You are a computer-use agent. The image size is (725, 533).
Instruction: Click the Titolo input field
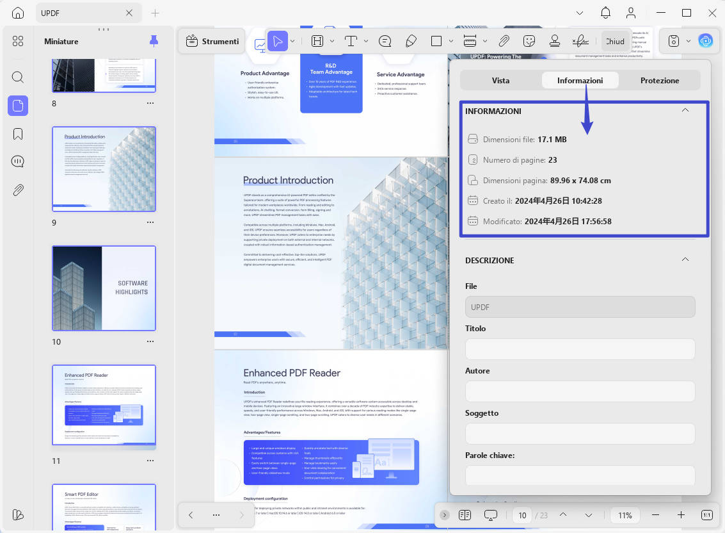[x=580, y=349]
